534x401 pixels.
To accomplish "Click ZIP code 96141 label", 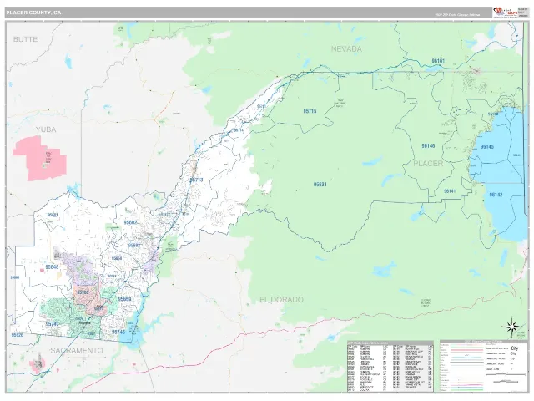I will click(x=450, y=191).
